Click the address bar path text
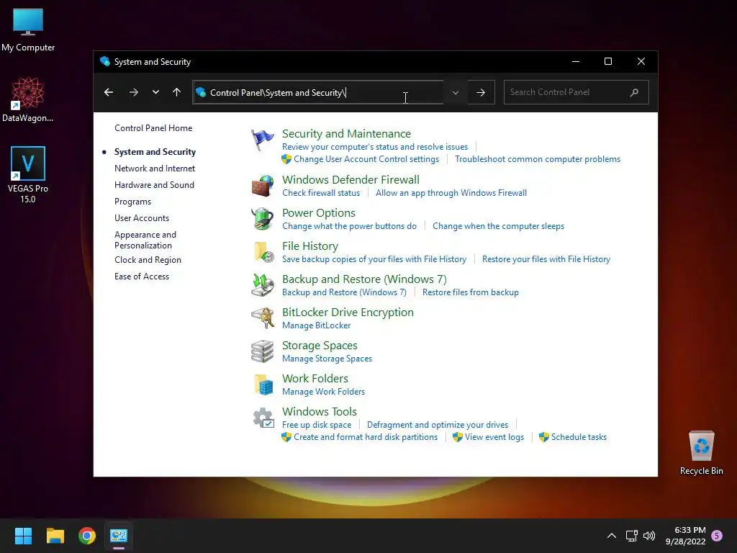Image resolution: width=737 pixels, height=553 pixels. click(x=279, y=93)
